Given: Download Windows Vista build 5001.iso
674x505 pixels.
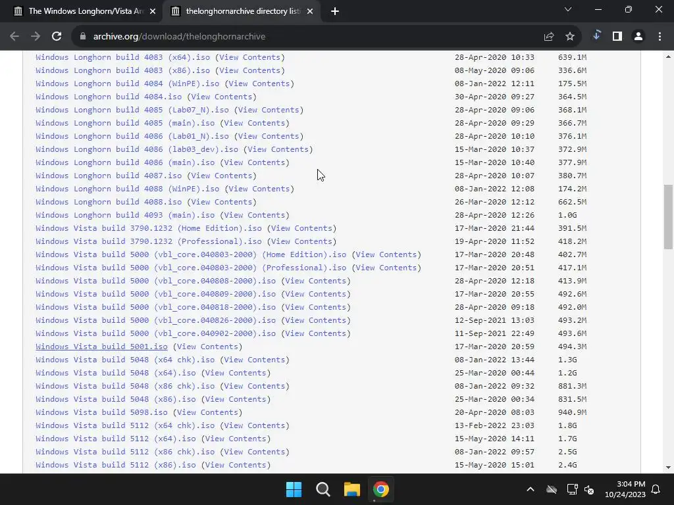Looking at the screenshot, I should [x=101, y=347].
